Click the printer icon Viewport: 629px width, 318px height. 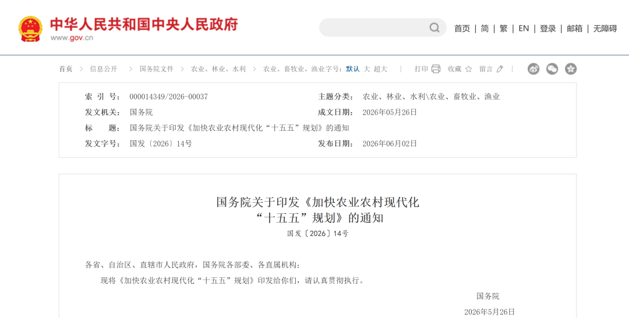click(436, 69)
